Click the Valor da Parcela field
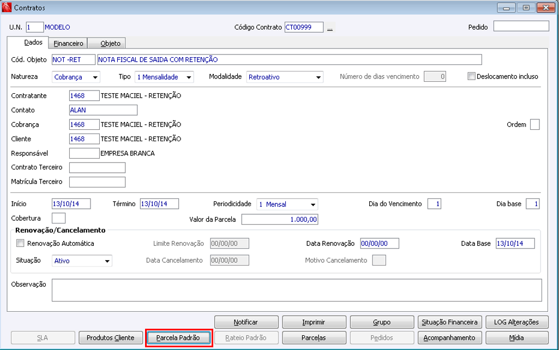Image resolution: width=559 pixels, height=350 pixels. pos(280,219)
